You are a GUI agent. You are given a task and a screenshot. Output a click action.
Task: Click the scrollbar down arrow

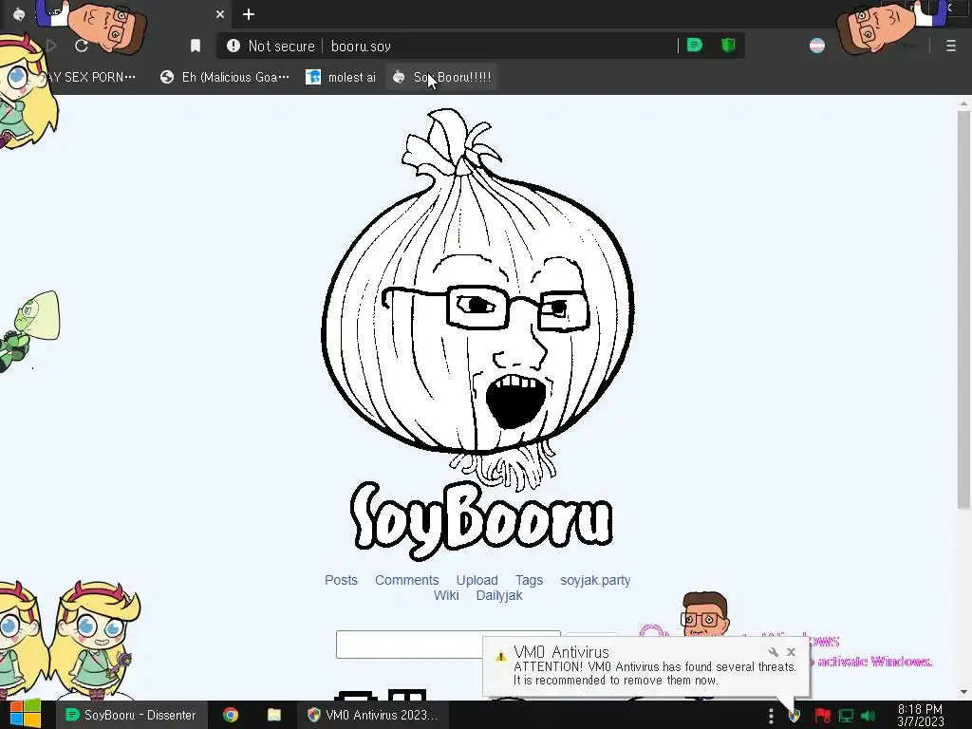(x=963, y=691)
